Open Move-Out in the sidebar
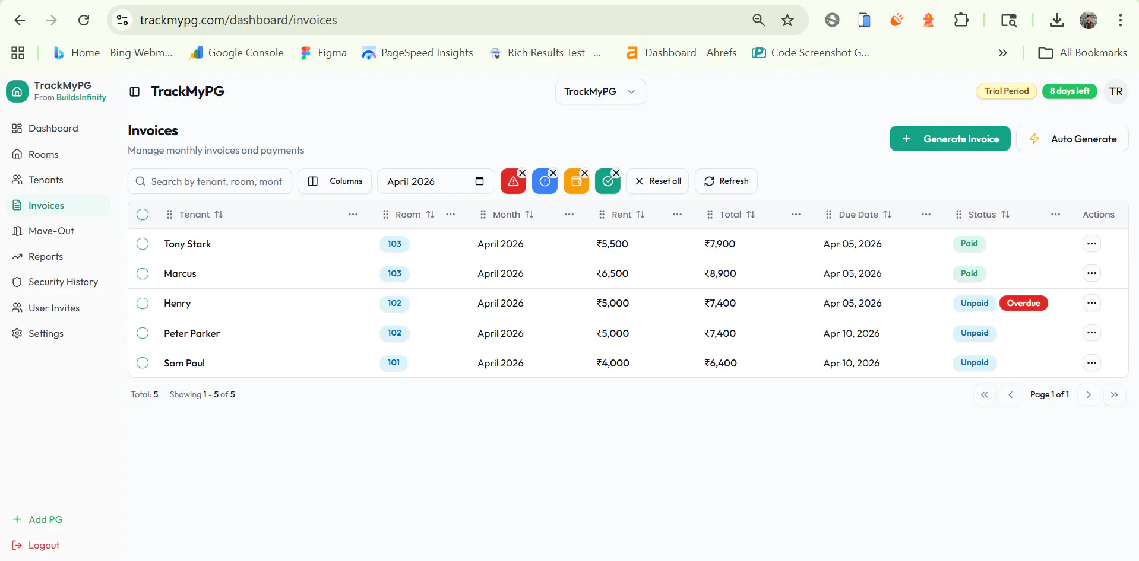Screen dimensions: 1139x561 [x=58, y=231]
